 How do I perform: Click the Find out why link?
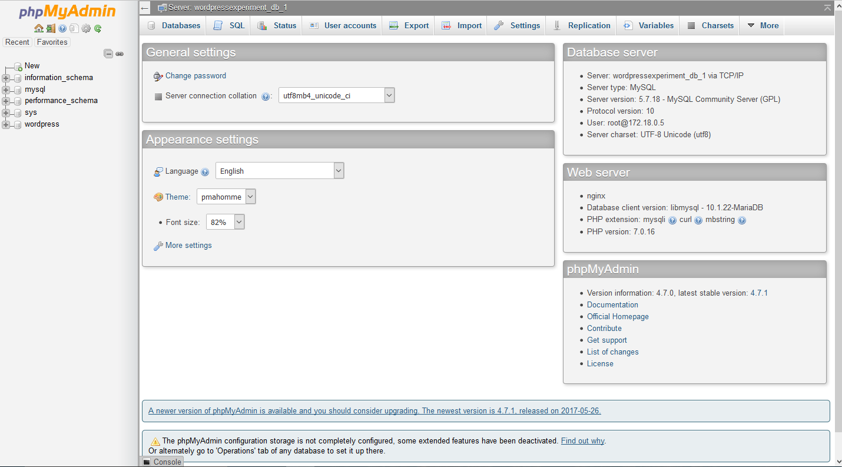point(582,440)
